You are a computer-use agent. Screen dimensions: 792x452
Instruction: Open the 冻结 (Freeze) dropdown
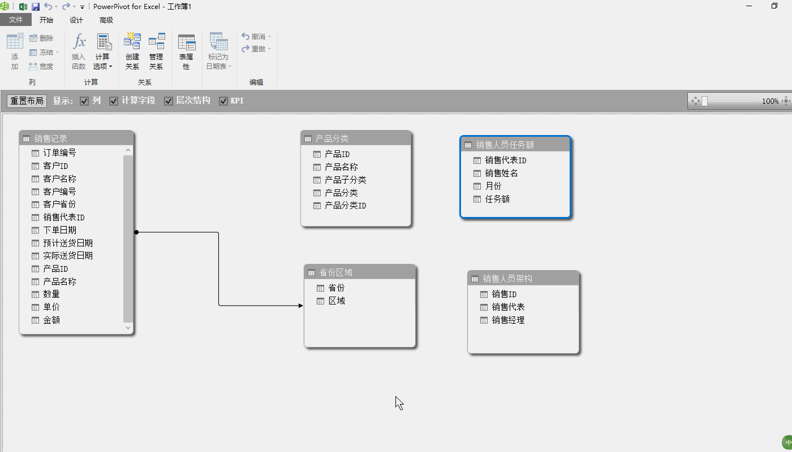point(44,53)
